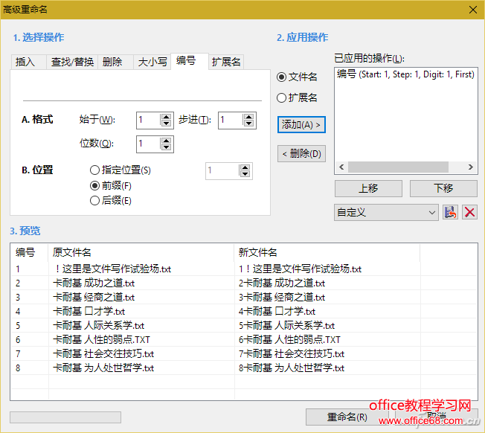Select original file row 卡耐基 口才学.txt

coord(89,312)
